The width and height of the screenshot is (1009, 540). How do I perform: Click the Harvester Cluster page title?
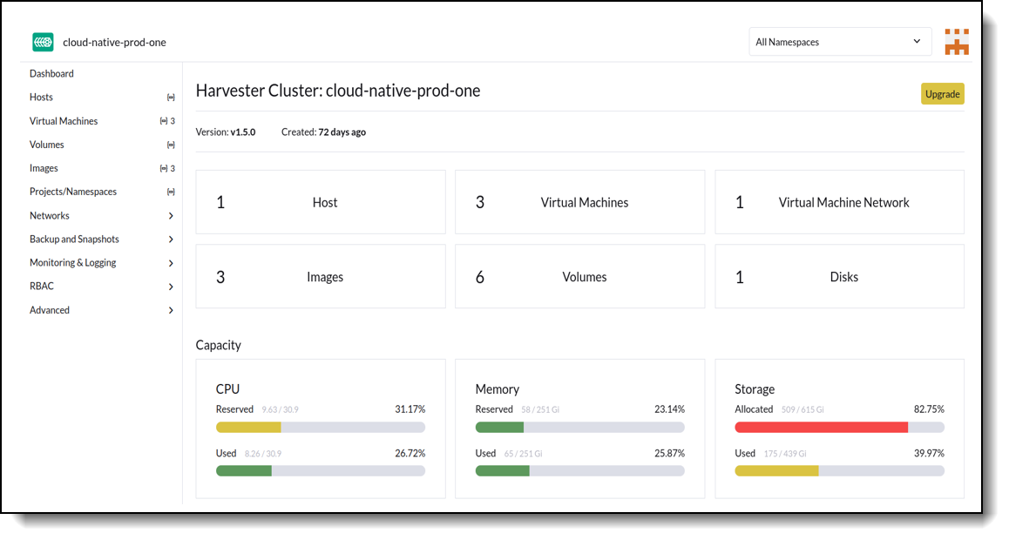[338, 91]
